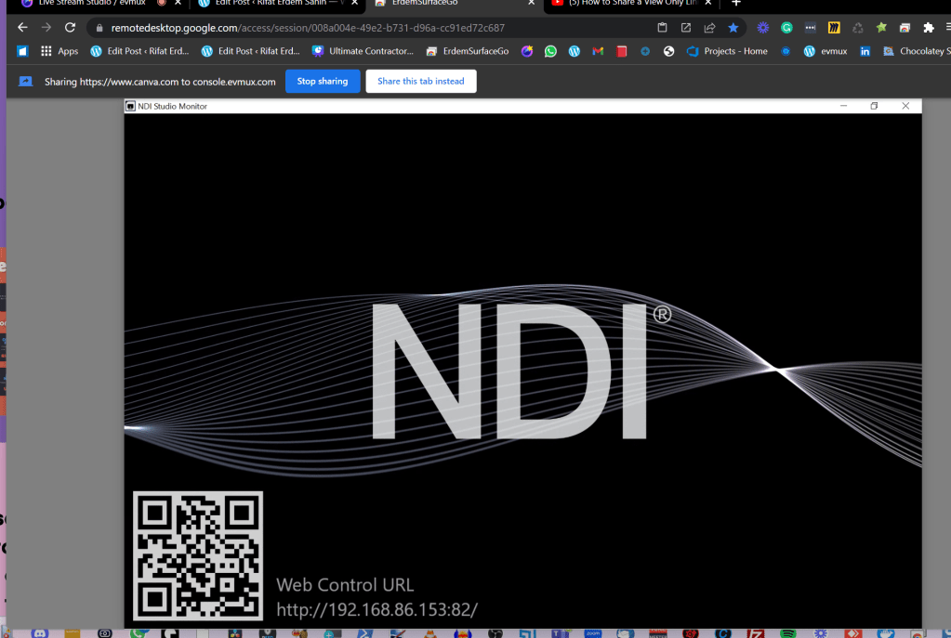Switch to the Live Stream Studio evmux tab

click(91, 3)
